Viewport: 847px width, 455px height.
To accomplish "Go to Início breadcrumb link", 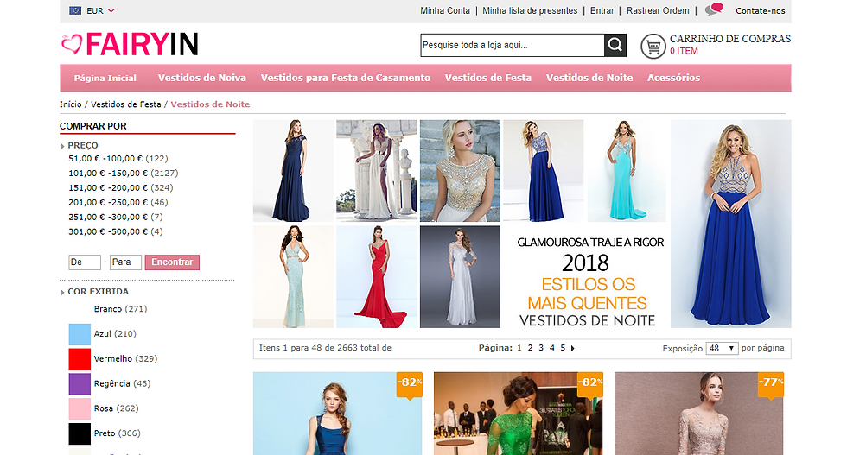I will [x=71, y=104].
